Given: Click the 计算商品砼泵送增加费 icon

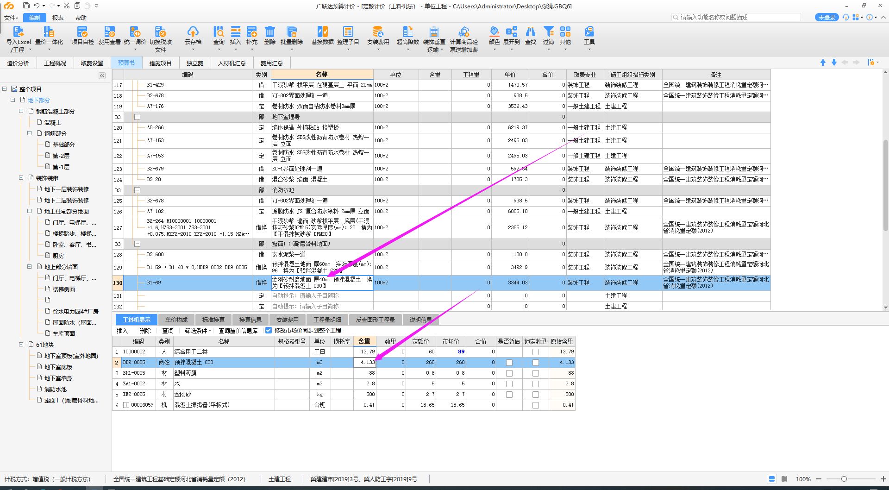Looking at the screenshot, I should click(x=463, y=31).
